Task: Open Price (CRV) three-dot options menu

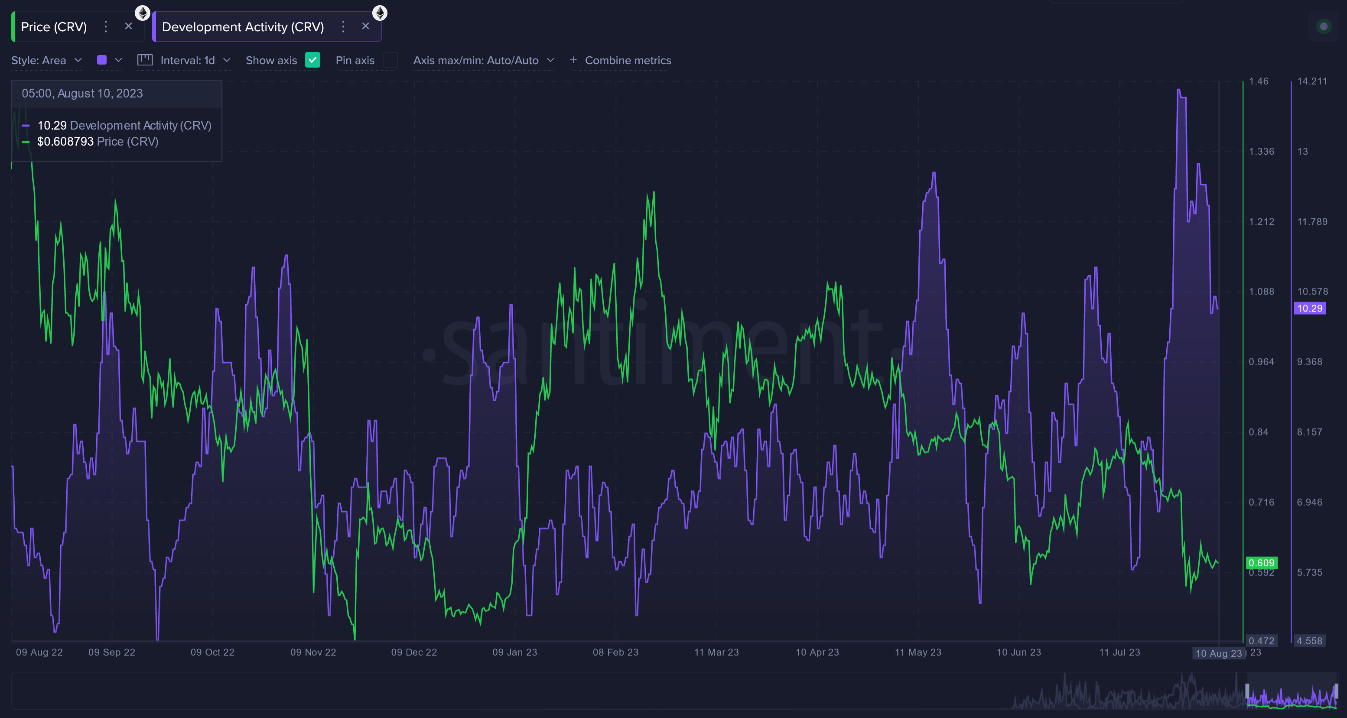Action: (106, 27)
